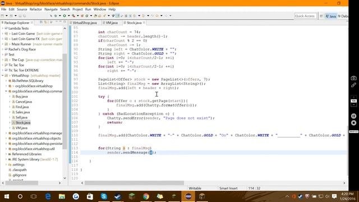This screenshot has width=359, height=202.
Task: Click the Windows Store taskbar icon
Action: [x=90, y=196]
